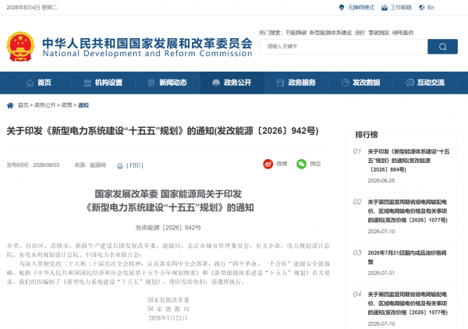The width and height of the screenshot is (468, 329).
Task: Open ranking item 03 成品油价格调整
Action: point(407,257)
